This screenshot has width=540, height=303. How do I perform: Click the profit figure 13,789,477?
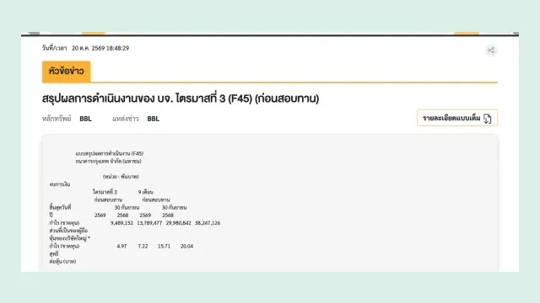[x=149, y=223]
